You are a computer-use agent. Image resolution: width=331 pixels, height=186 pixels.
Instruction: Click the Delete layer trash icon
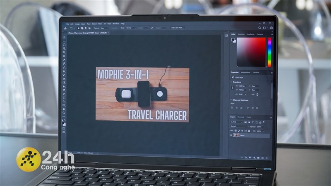[266, 158]
